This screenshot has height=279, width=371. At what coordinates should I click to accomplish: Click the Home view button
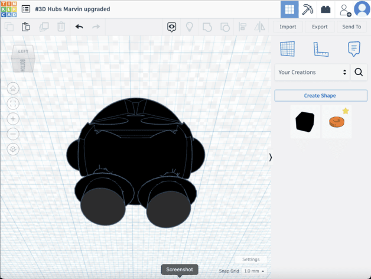[13, 88]
